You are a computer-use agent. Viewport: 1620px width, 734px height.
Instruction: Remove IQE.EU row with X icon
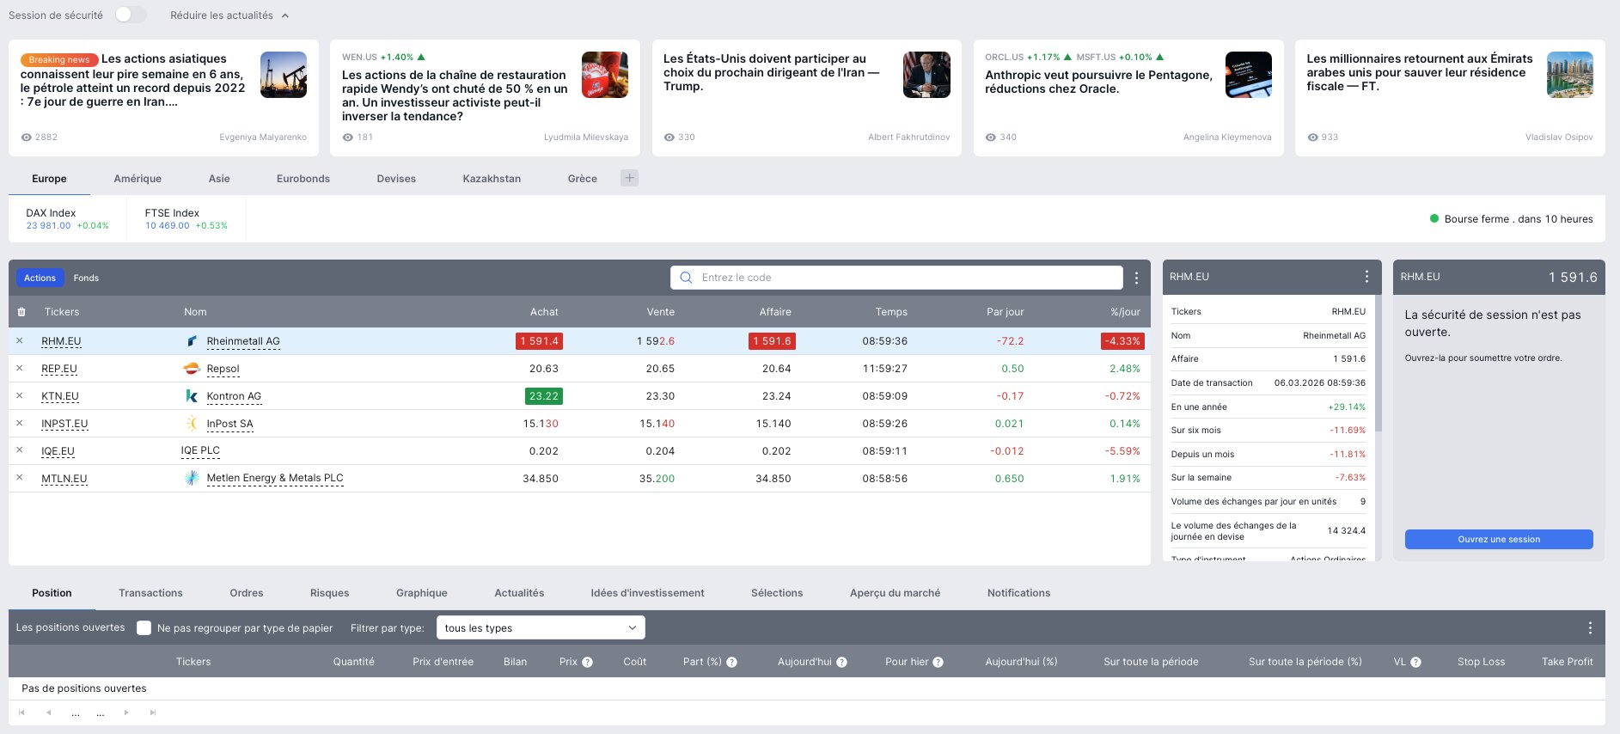pos(20,451)
